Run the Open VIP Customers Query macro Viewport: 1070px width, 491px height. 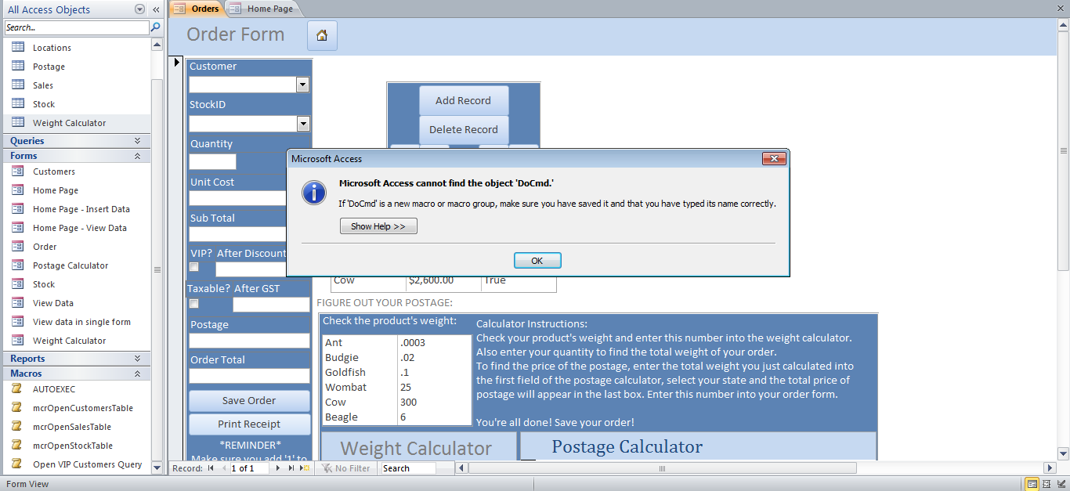click(x=75, y=464)
